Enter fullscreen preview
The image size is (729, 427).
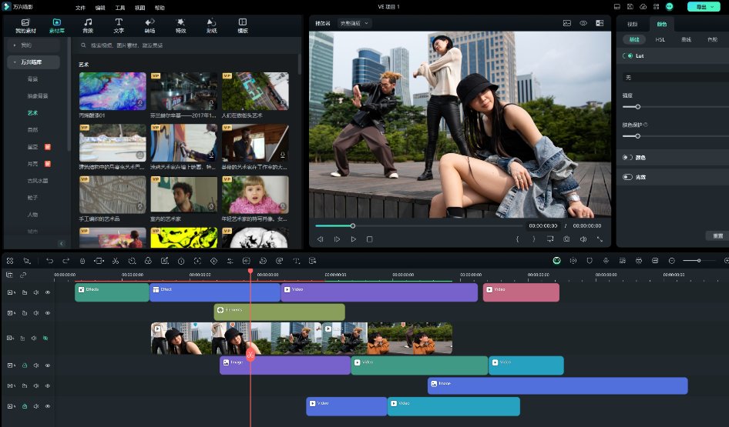click(600, 239)
